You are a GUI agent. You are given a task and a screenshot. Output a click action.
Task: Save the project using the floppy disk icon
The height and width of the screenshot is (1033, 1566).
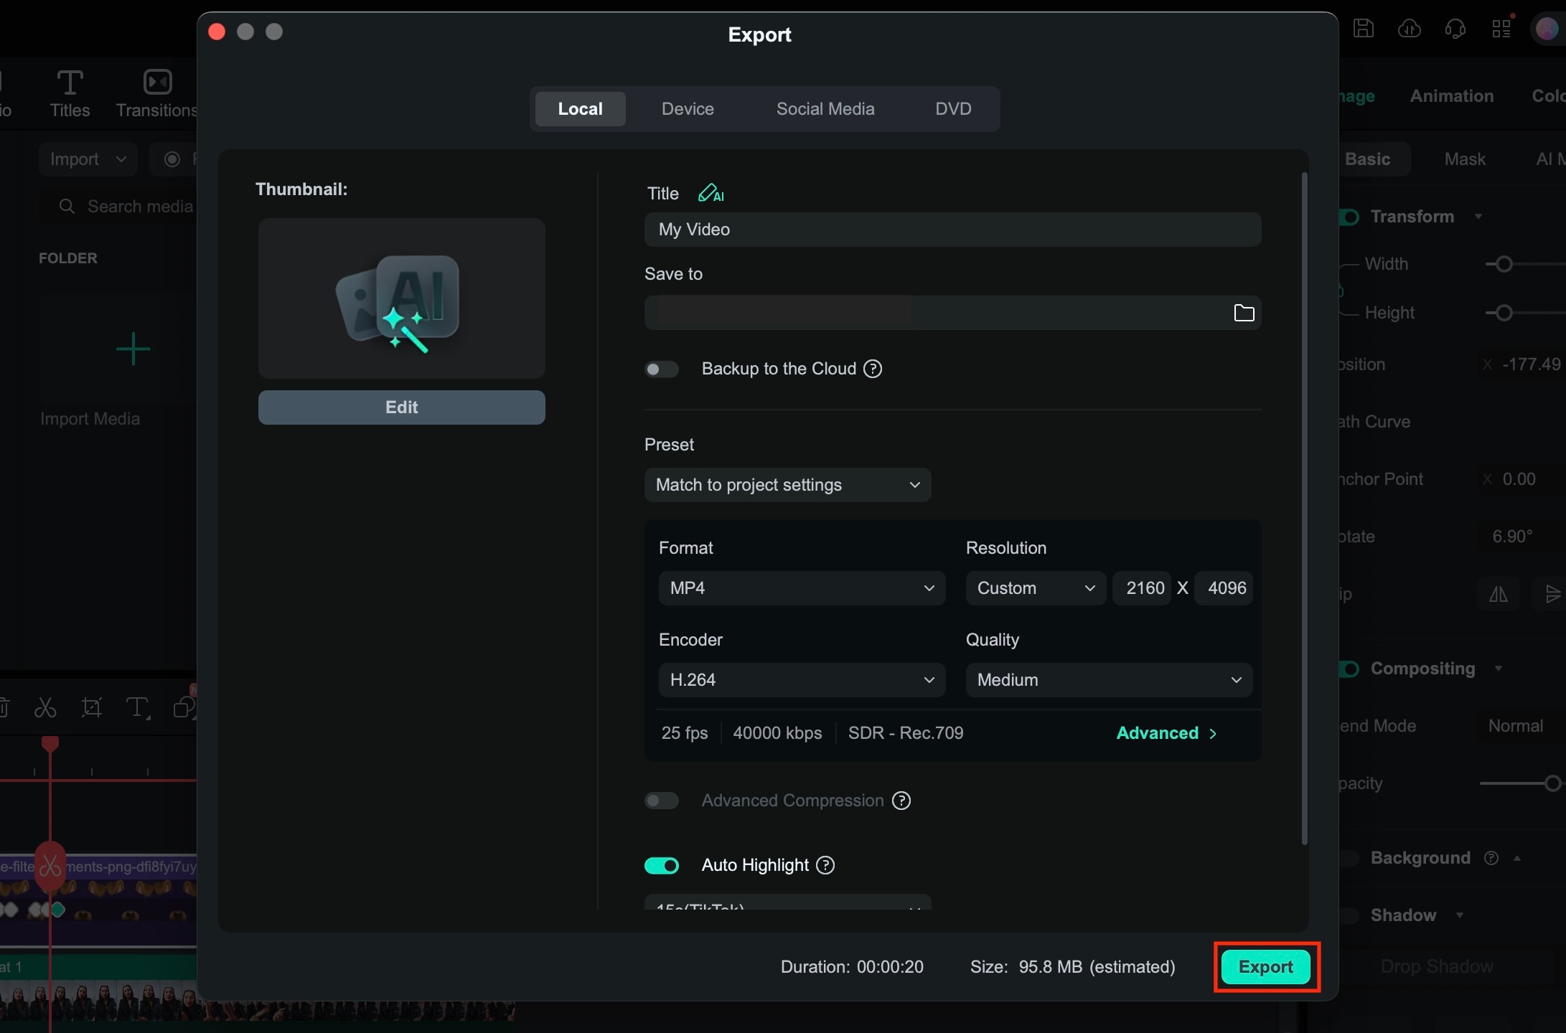click(1363, 29)
